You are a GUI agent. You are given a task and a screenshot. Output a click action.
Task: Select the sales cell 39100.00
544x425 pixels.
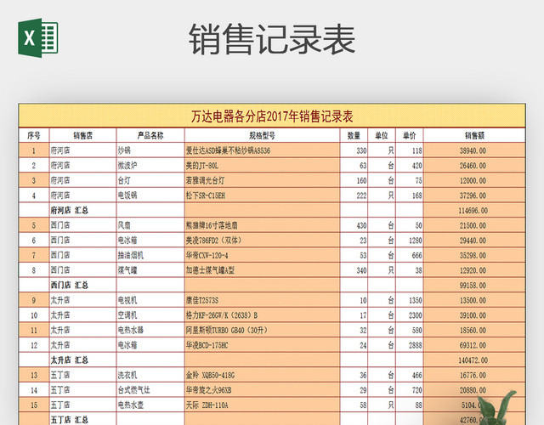click(474, 315)
